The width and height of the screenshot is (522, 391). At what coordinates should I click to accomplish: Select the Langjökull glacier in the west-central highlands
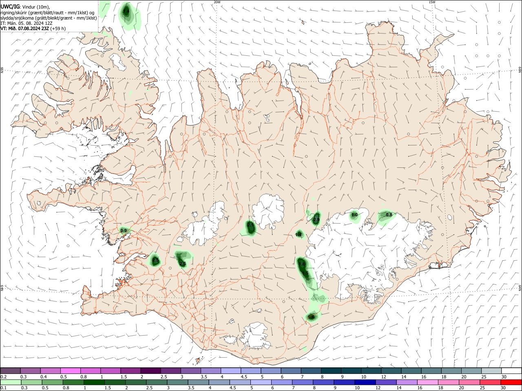click(204, 225)
